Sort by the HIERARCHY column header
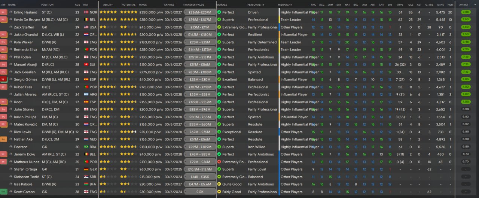Screen dimensions: 479x198 [286, 4]
